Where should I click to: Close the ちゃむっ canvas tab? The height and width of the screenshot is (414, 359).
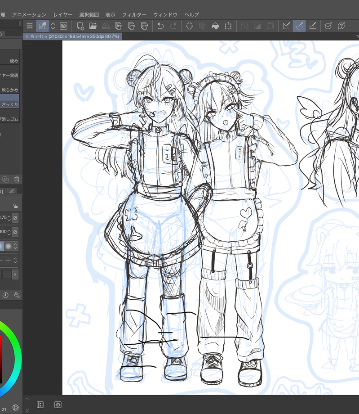pos(27,36)
